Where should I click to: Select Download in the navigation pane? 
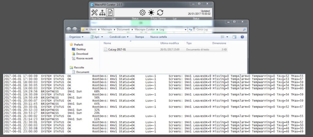[x=82, y=54]
